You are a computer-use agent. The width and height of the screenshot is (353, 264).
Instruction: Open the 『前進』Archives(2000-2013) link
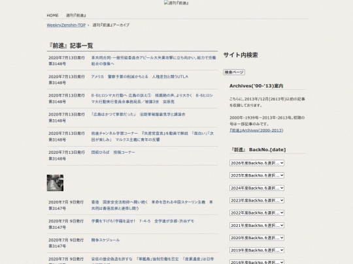click(x=256, y=130)
